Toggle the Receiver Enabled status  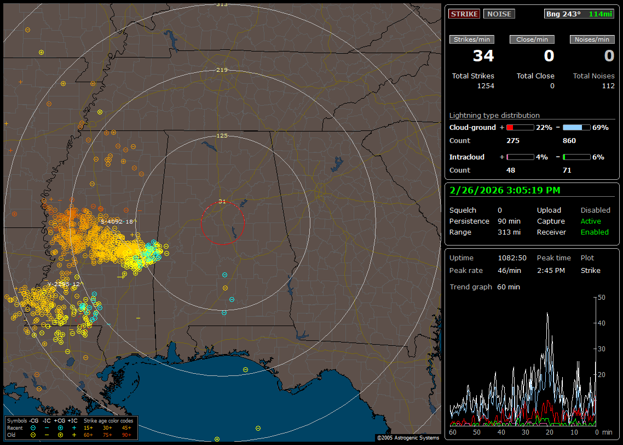pyautogui.click(x=594, y=232)
